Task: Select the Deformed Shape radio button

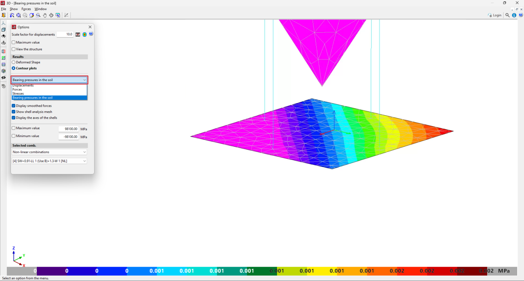Action: coord(13,62)
